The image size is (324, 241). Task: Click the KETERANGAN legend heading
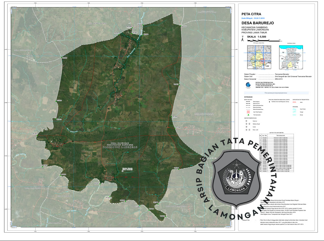248,96
